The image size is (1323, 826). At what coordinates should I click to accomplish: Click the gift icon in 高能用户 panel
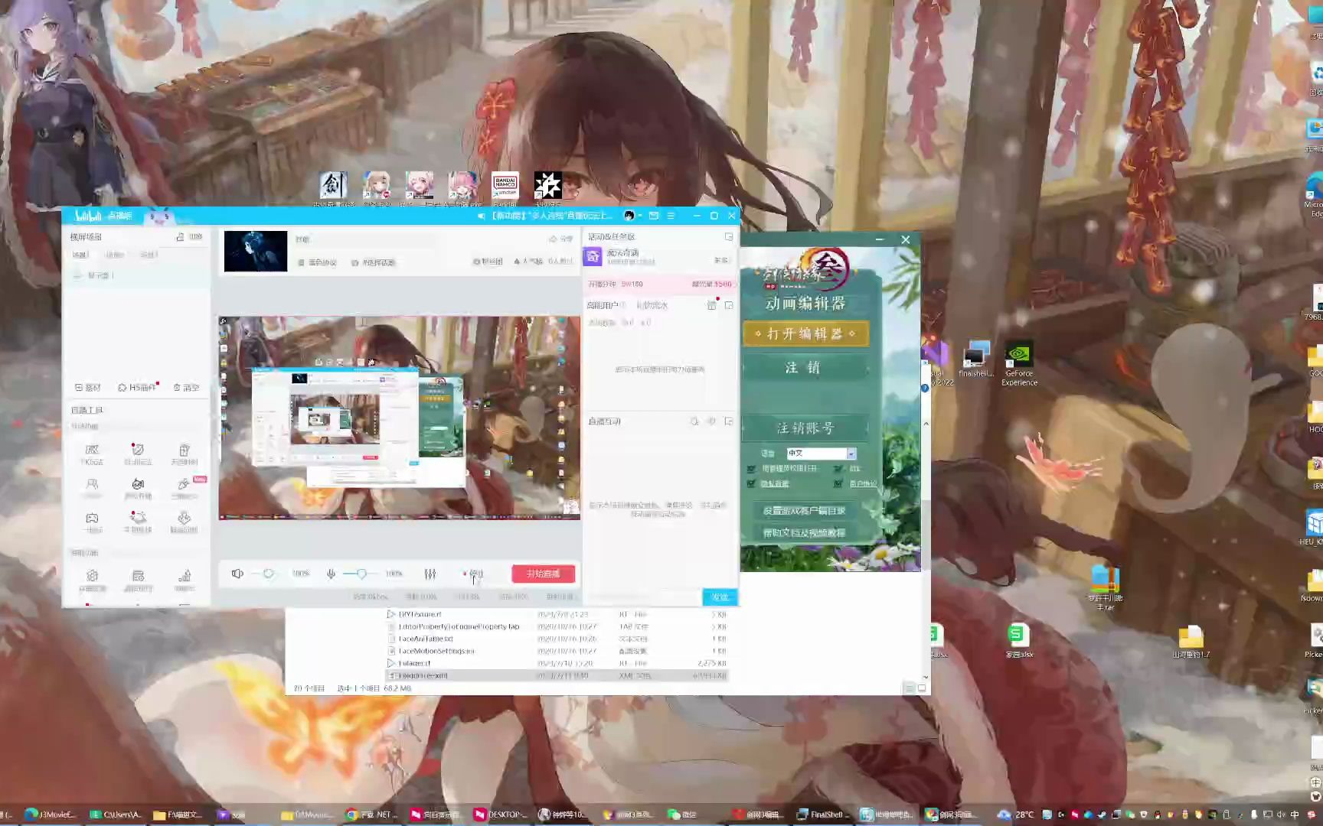[x=711, y=305]
